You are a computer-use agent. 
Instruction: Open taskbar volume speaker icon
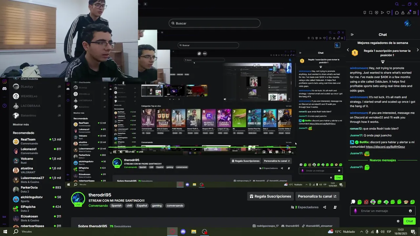(383, 232)
